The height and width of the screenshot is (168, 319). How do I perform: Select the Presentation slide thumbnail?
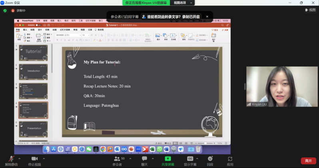coord(33,129)
